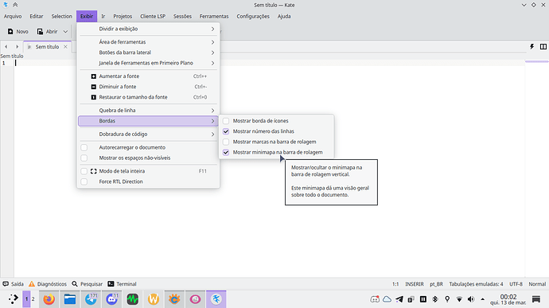The width and height of the screenshot is (549, 308).
Task: Open the Sessões menu
Action: click(x=182, y=16)
